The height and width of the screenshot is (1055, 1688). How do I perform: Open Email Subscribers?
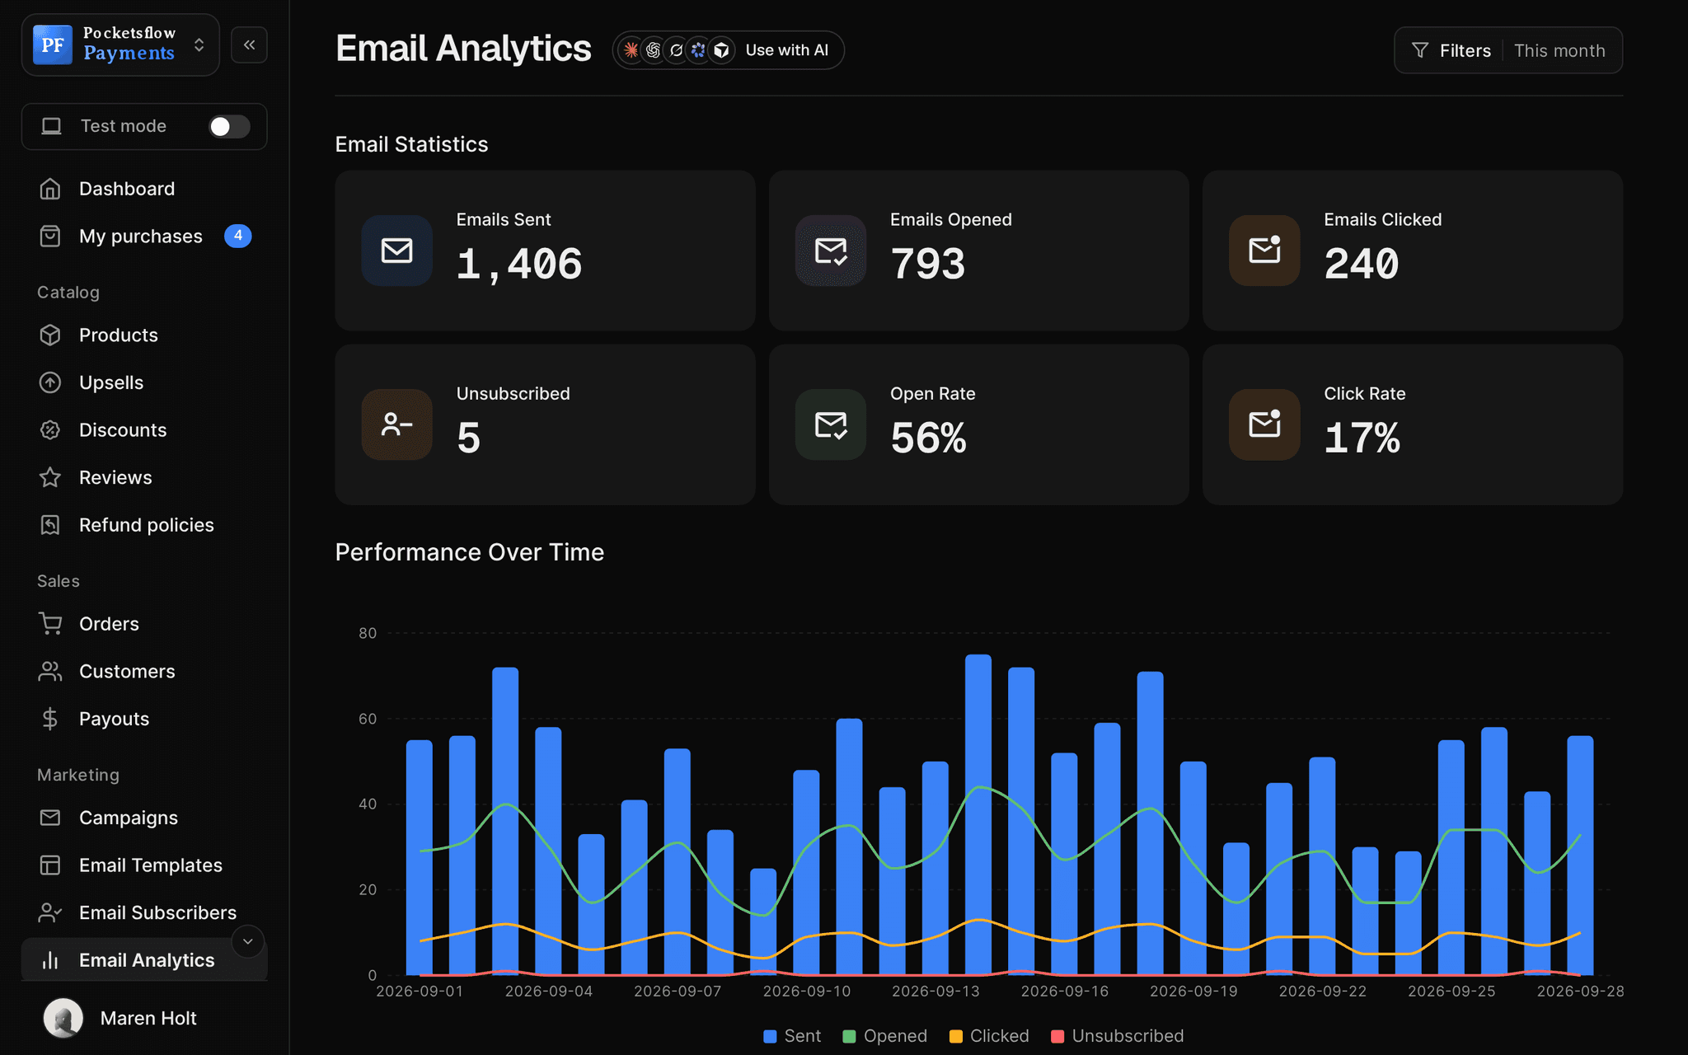[144, 912]
